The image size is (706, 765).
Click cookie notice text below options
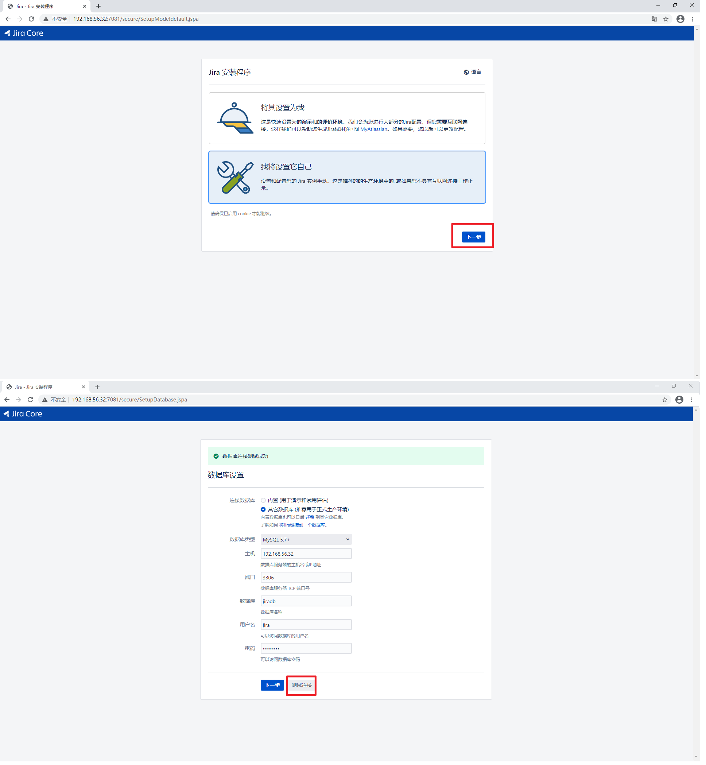pyautogui.click(x=243, y=215)
